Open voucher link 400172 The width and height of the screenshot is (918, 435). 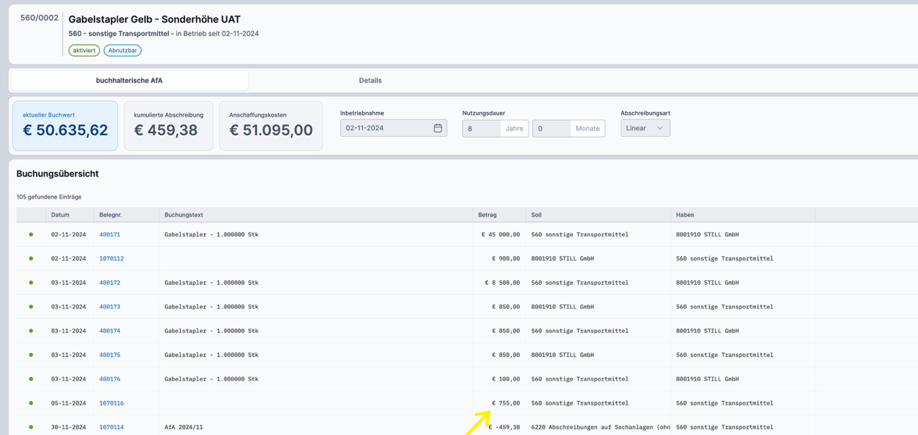[x=110, y=283]
